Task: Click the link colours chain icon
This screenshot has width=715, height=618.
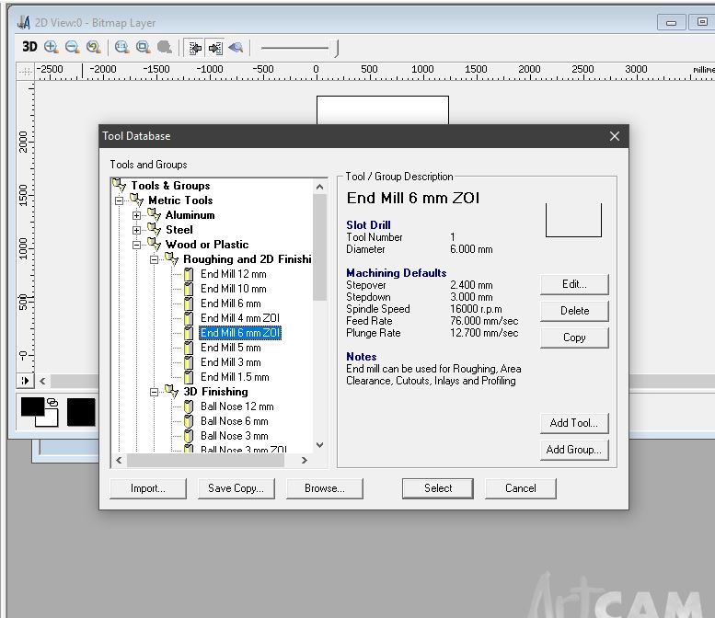Action: pos(52,403)
